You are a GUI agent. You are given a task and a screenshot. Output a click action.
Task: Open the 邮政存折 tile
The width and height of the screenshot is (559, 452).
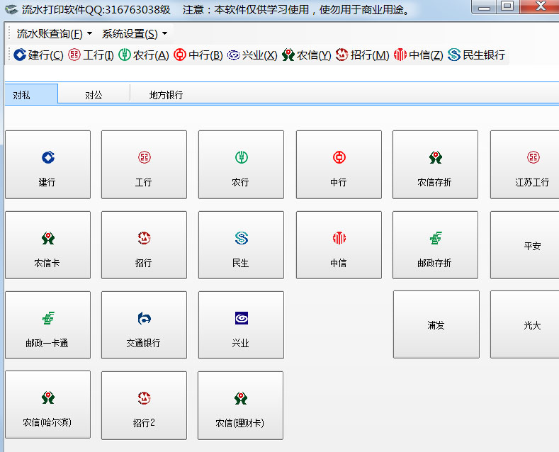[x=435, y=245]
